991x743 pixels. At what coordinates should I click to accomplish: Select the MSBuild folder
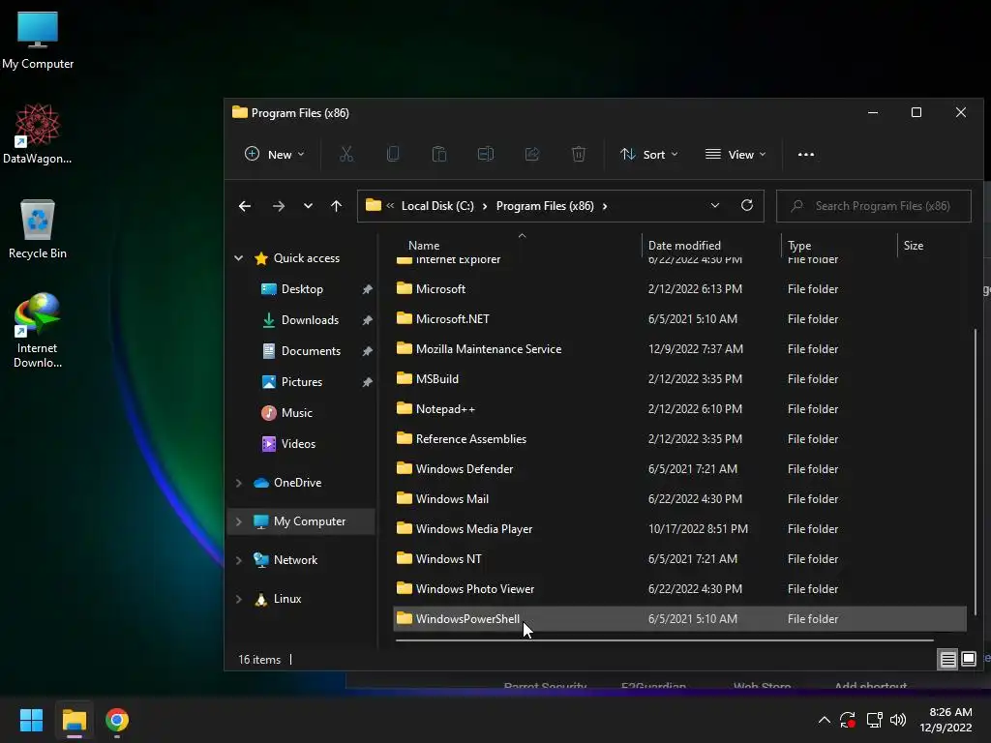679,379
